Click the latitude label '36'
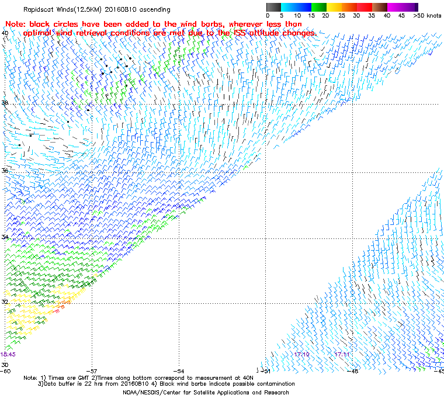Screen dimensions: 444x402 point(5,171)
